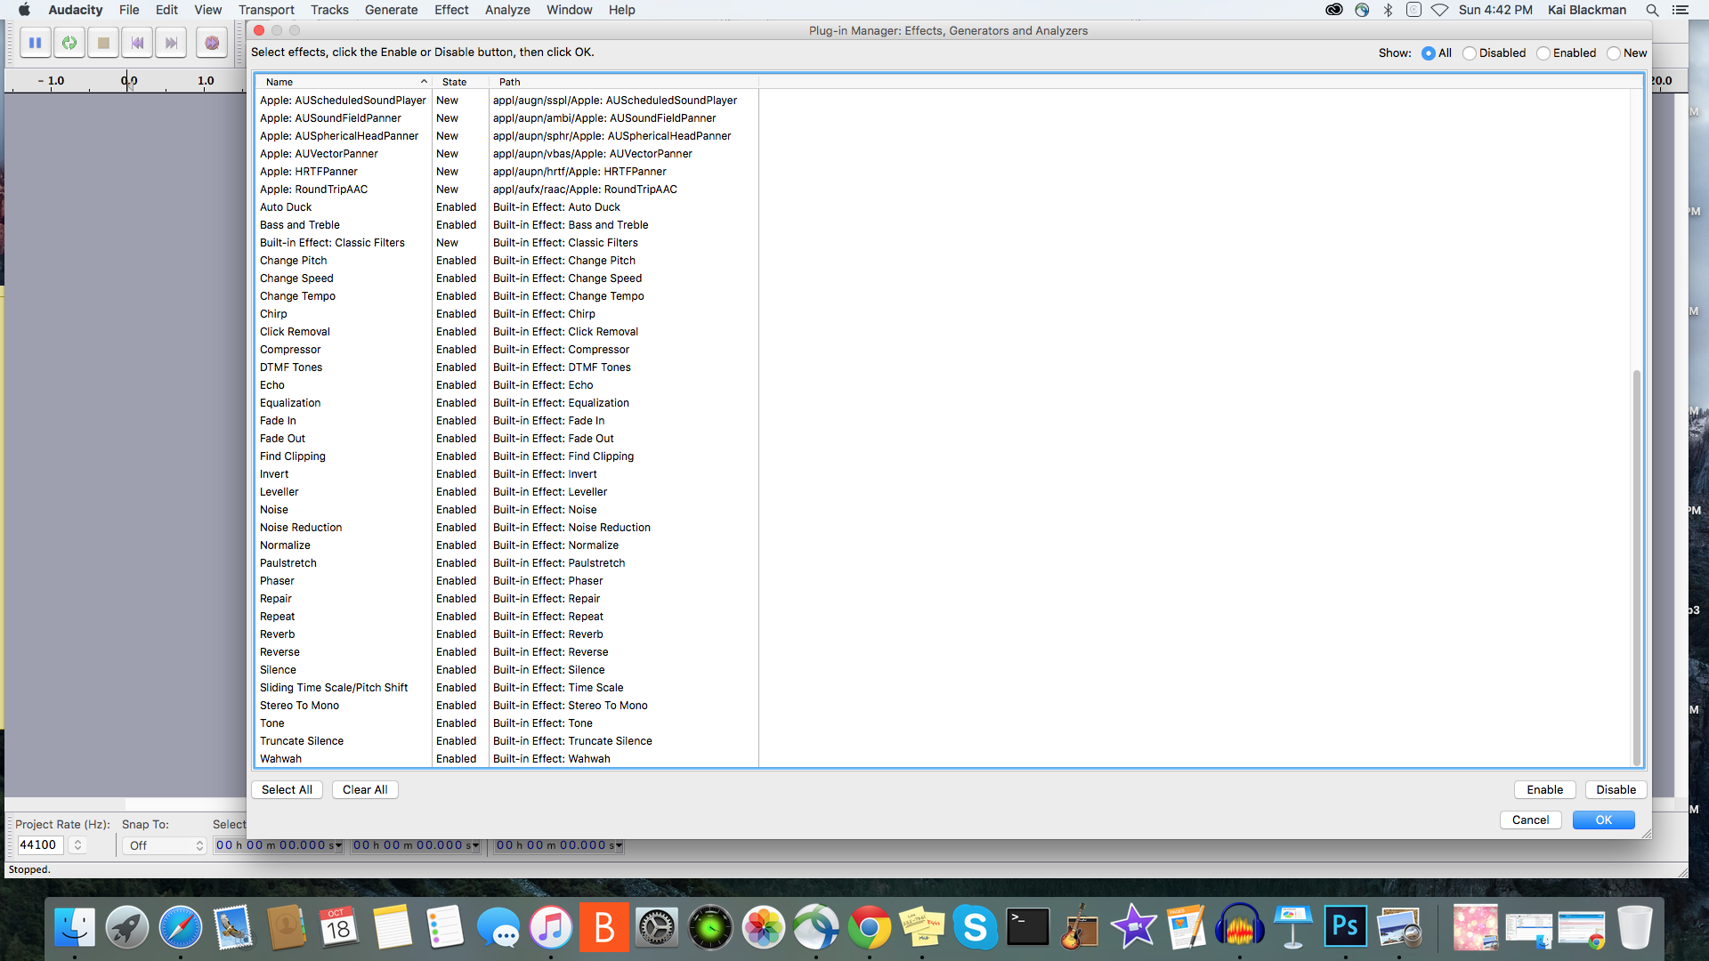Open Notification Center icon in menu bar
Screen dimensions: 1709x961
tap(1681, 10)
